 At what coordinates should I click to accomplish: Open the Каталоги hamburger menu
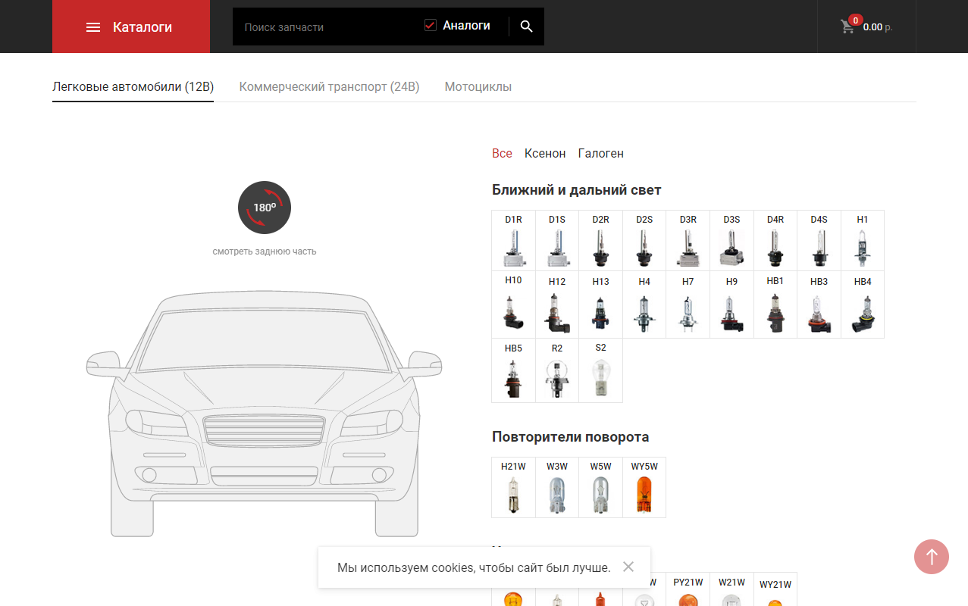pyautogui.click(x=93, y=27)
